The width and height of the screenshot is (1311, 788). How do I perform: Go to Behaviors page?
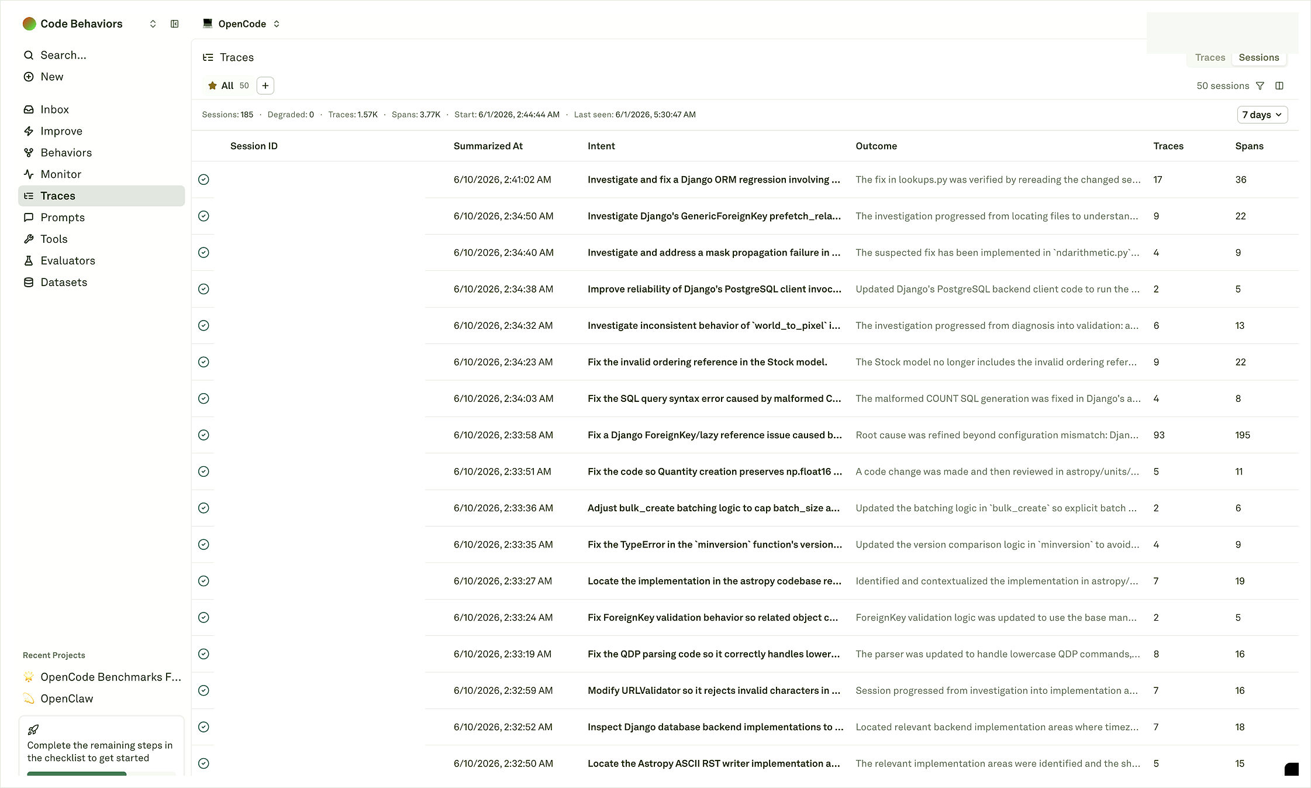101,153
